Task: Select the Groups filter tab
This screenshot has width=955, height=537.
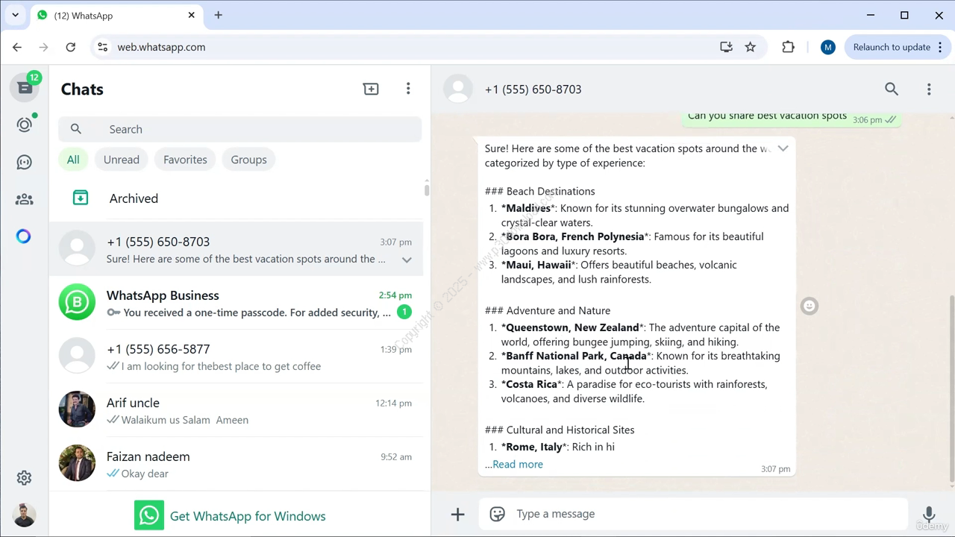Action: tap(248, 160)
